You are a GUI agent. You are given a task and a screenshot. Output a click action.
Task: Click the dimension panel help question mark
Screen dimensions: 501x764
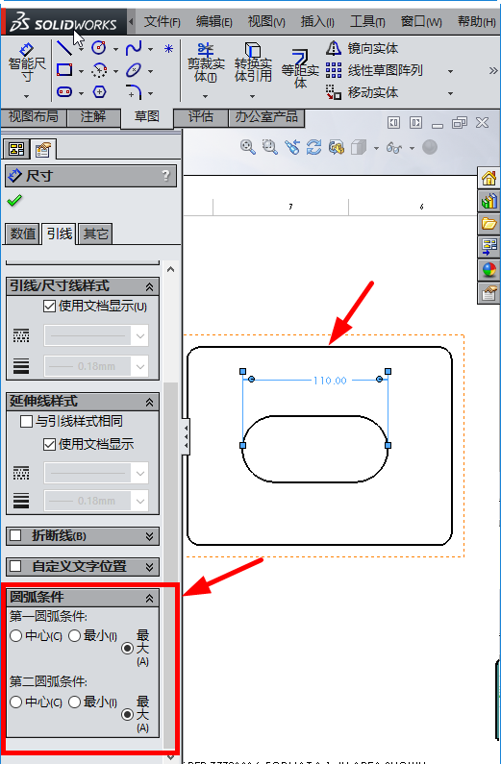(x=166, y=176)
